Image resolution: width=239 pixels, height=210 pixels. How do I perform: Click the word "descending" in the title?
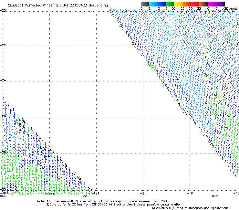(x=98, y=5)
